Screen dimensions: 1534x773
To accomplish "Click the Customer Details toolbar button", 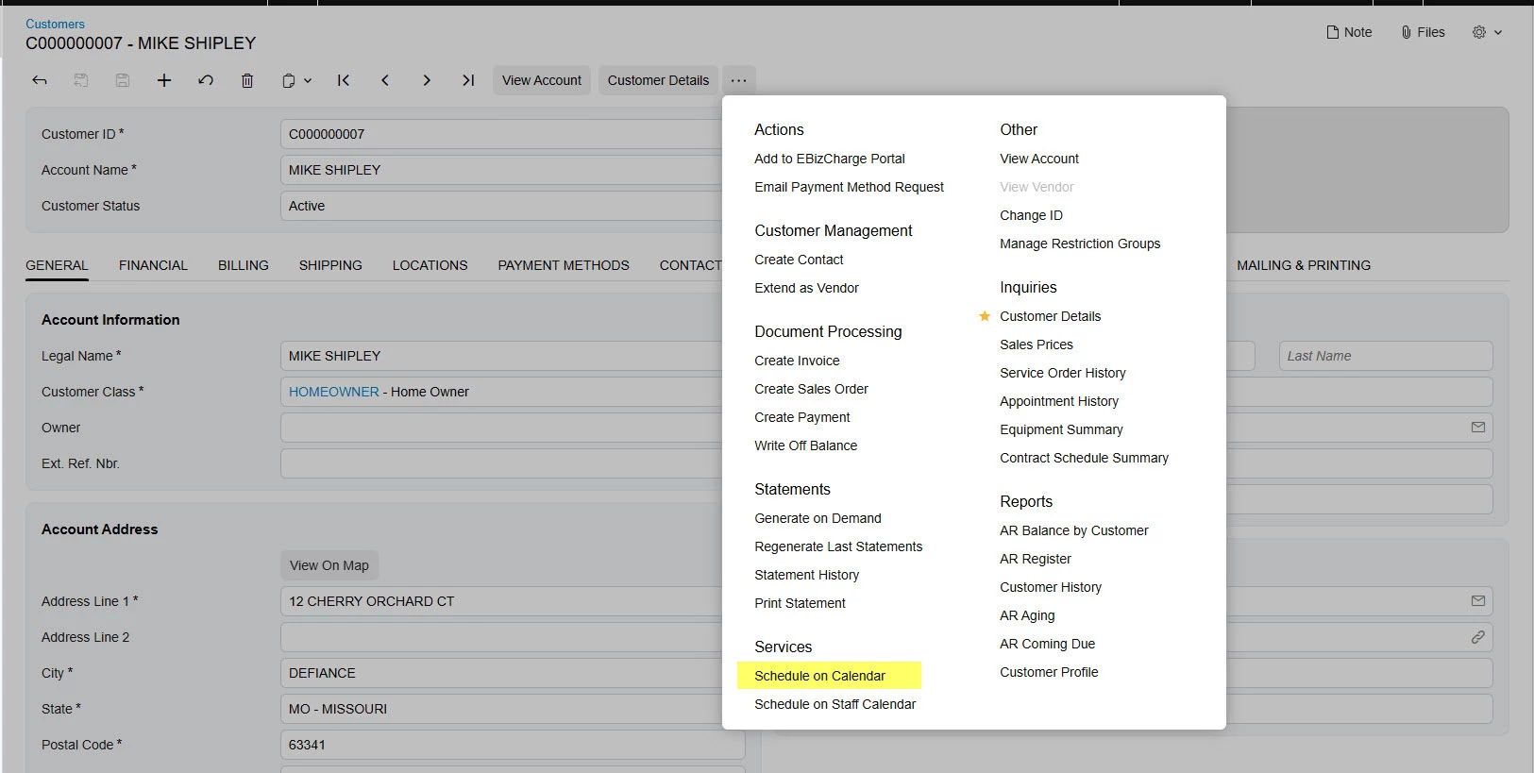I will [658, 80].
